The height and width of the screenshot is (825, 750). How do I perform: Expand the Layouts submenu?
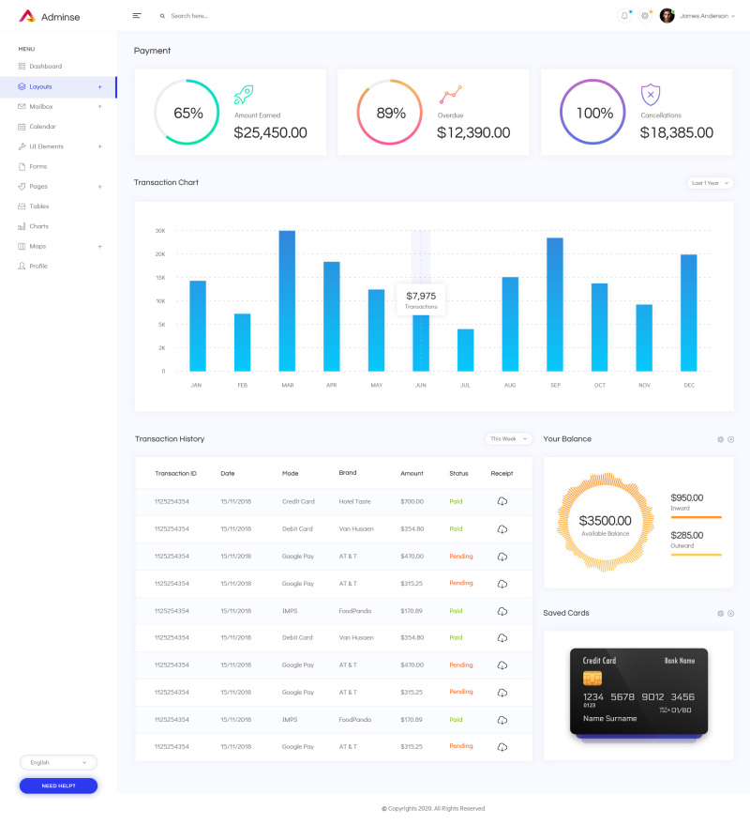pos(99,86)
